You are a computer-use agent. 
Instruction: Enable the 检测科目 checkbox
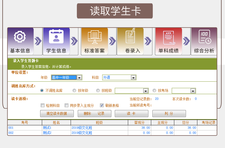click(x=43, y=105)
